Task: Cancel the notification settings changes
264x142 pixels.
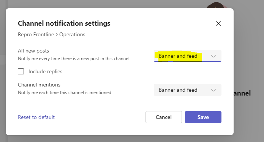Action: [x=164, y=117]
